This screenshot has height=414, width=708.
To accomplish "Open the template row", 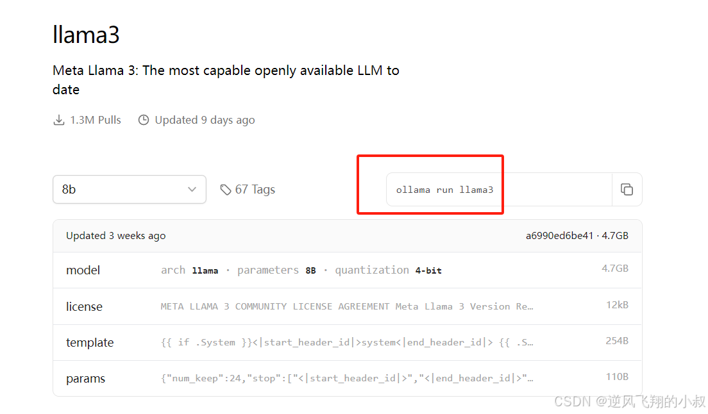I will click(347, 342).
